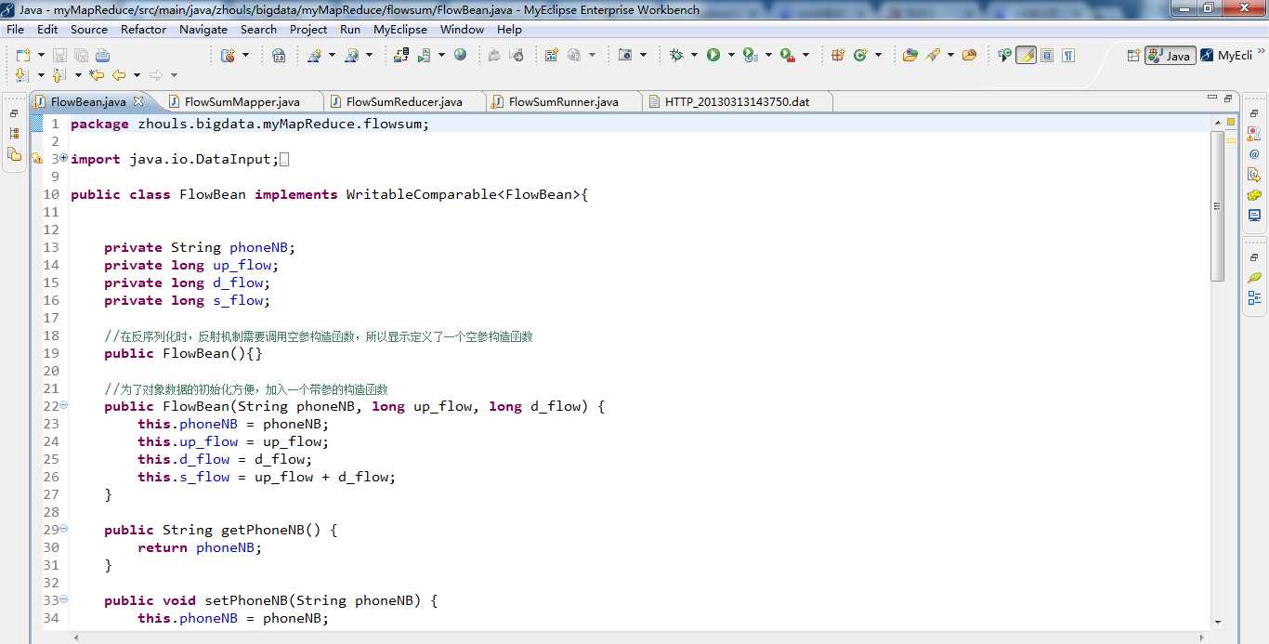Click the 2.0 web project icon

pos(279,55)
